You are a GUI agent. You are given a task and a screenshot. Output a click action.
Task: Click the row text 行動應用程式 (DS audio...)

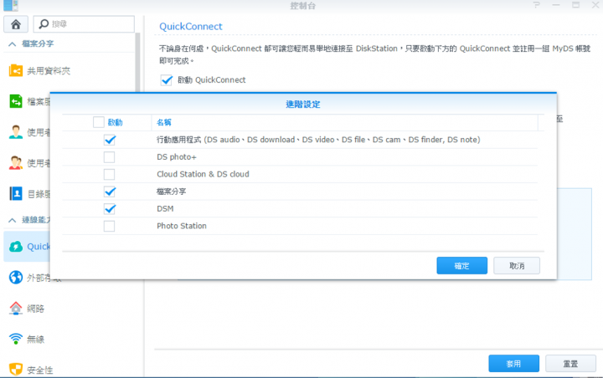318,140
